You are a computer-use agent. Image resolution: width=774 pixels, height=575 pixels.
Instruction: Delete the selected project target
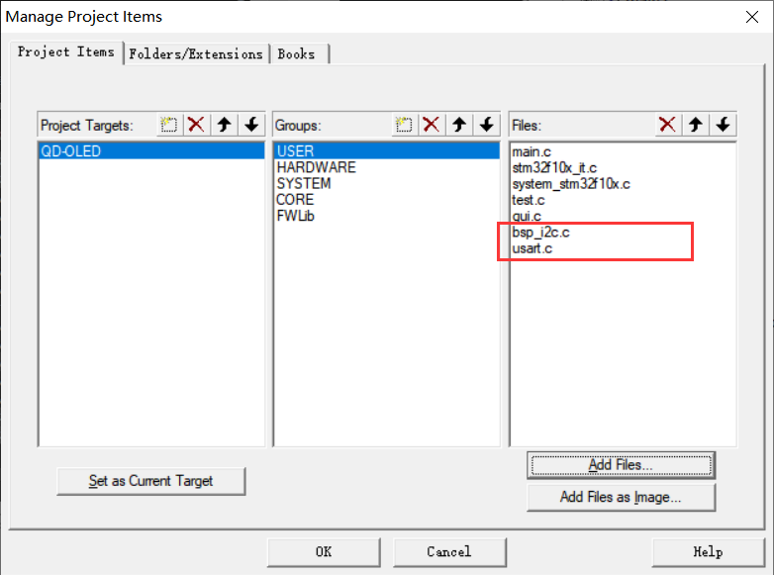click(x=196, y=125)
